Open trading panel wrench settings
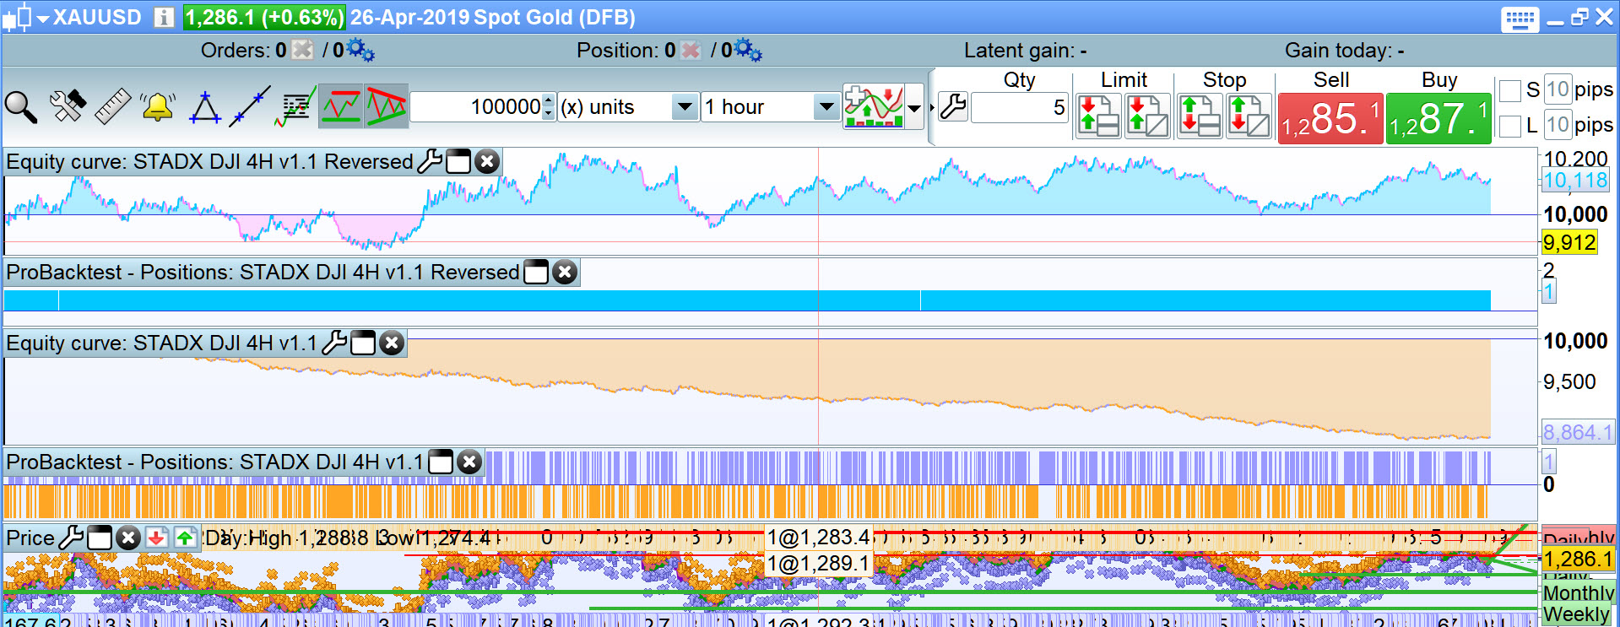The image size is (1620, 627). [x=953, y=107]
